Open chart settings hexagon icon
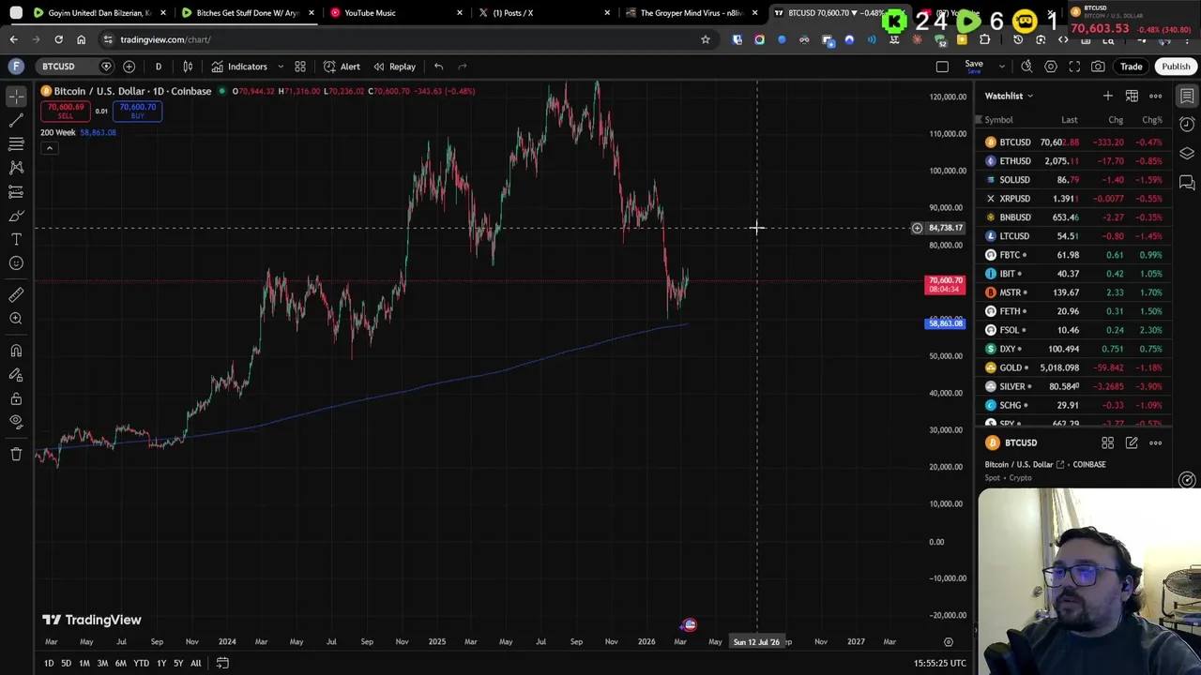This screenshot has width=1201, height=675. (1051, 67)
